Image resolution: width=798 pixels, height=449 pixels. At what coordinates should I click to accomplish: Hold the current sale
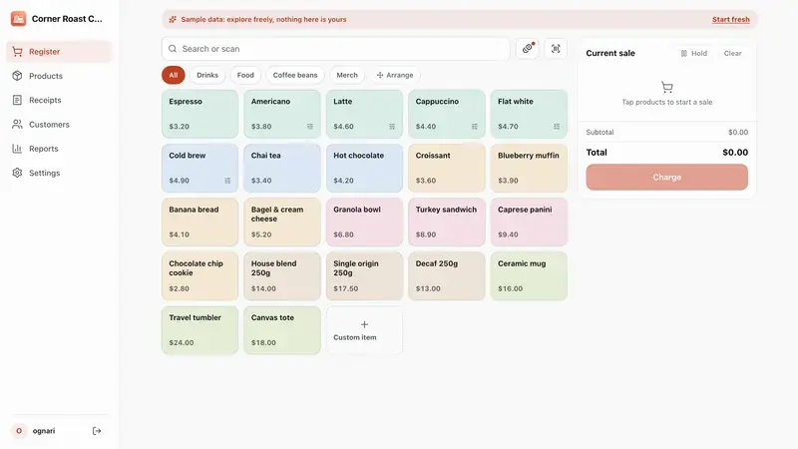[x=694, y=53]
